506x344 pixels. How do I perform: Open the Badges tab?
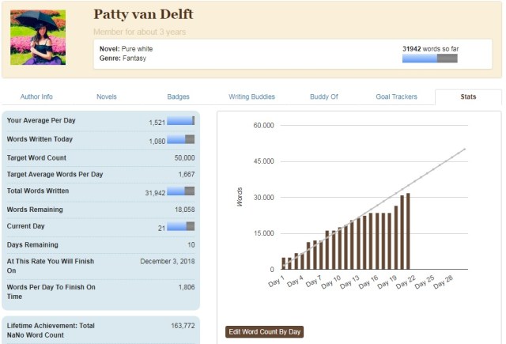178,96
